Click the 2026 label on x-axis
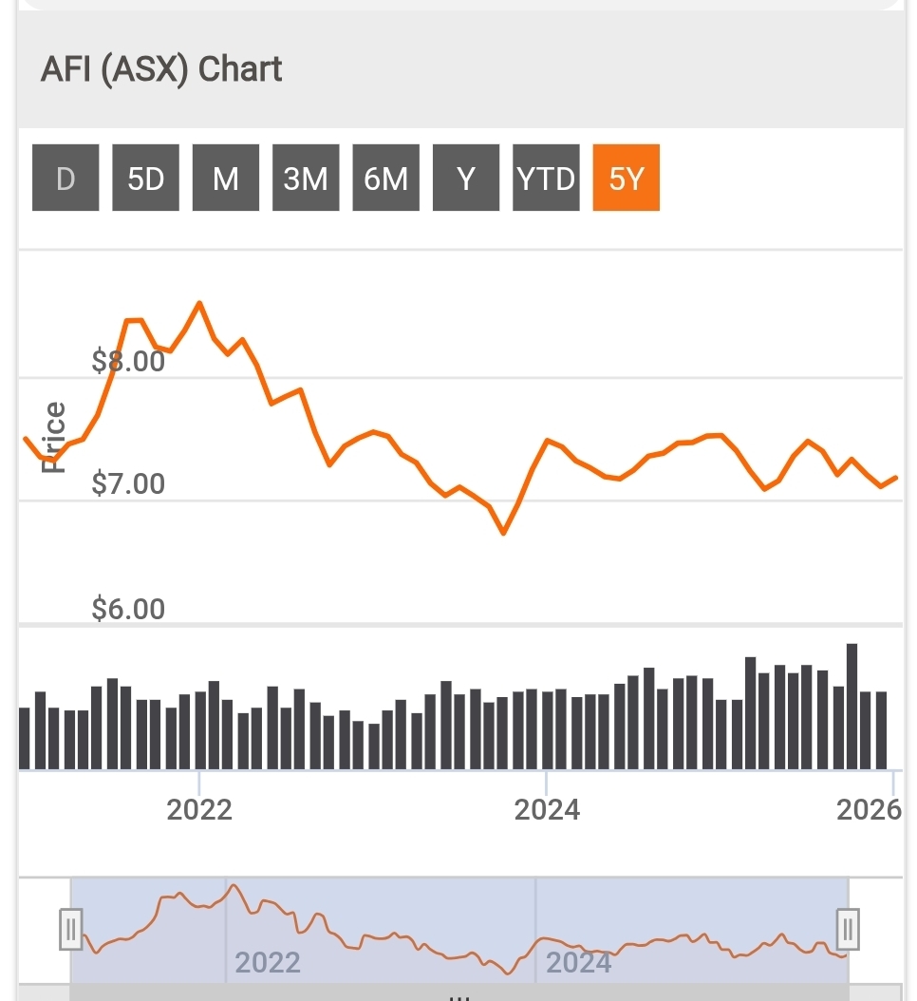The height and width of the screenshot is (1001, 917). pos(869,809)
